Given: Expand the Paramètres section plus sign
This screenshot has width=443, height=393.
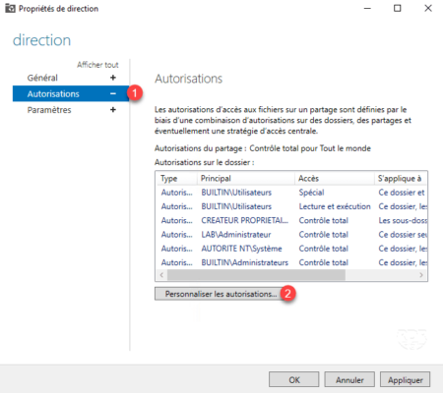Looking at the screenshot, I should click(113, 110).
